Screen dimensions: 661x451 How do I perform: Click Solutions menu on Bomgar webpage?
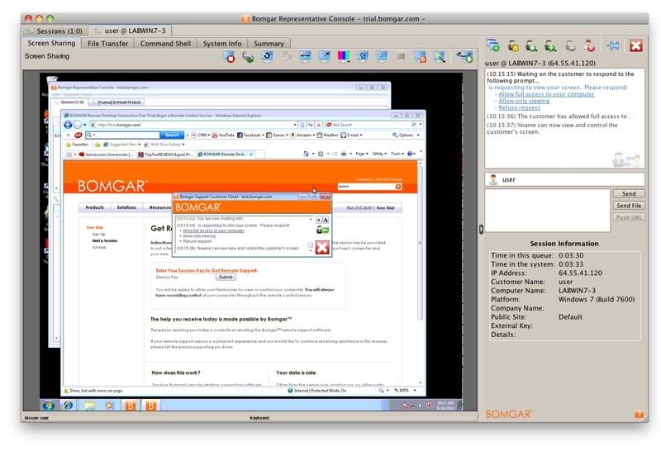tap(126, 207)
